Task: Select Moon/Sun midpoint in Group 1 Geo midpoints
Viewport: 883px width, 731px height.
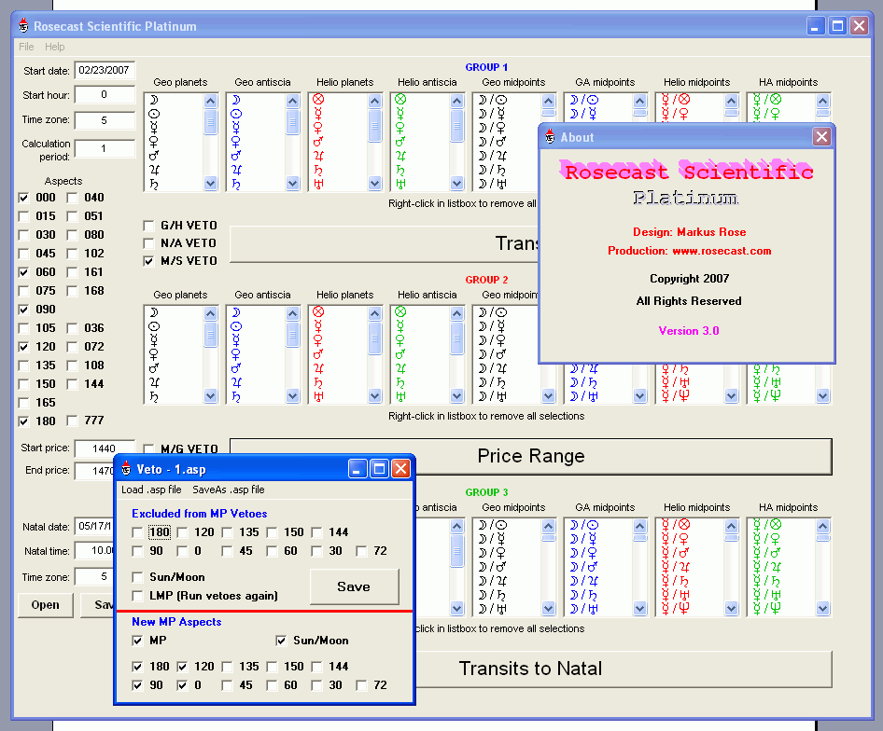Action: 493,100
